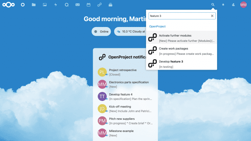Open the Dashboard circle icon
The image size is (251, 141).
pyautogui.click(x=23, y=5)
